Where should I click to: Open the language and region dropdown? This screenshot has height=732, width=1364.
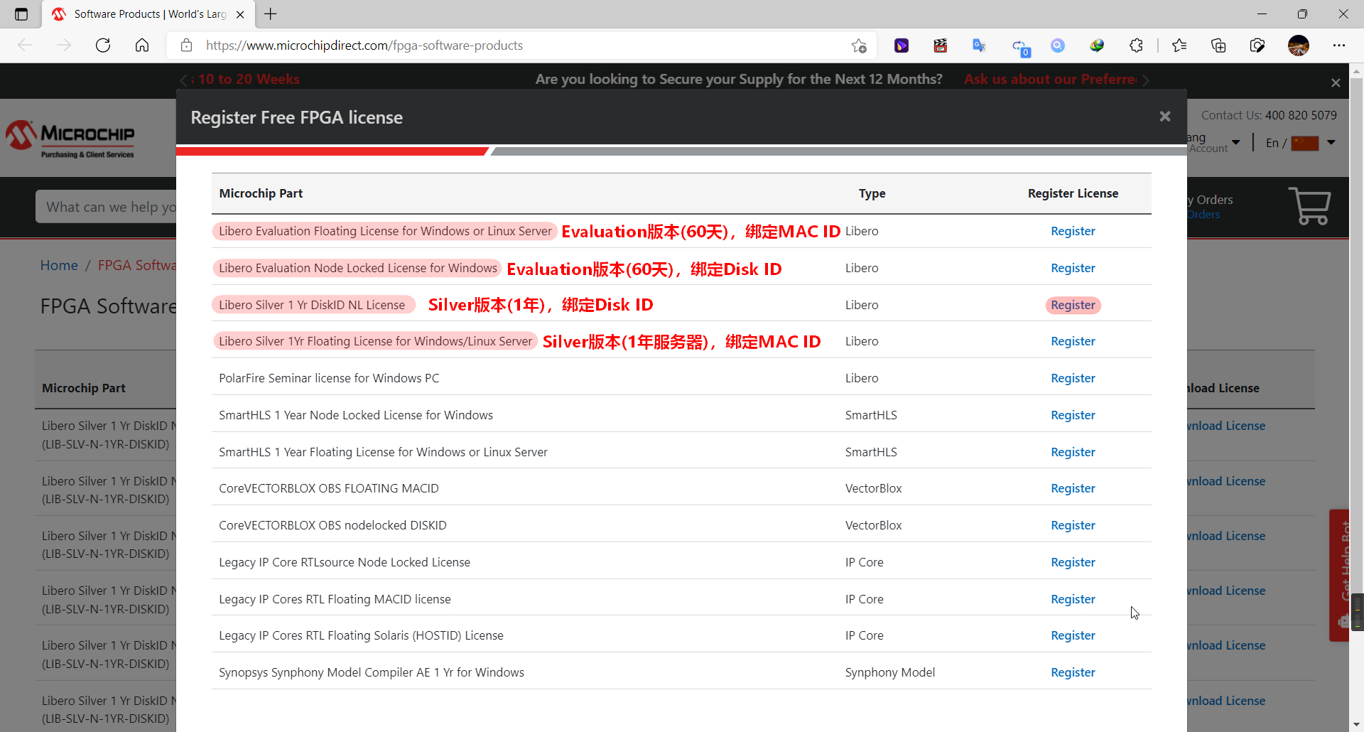click(1331, 142)
